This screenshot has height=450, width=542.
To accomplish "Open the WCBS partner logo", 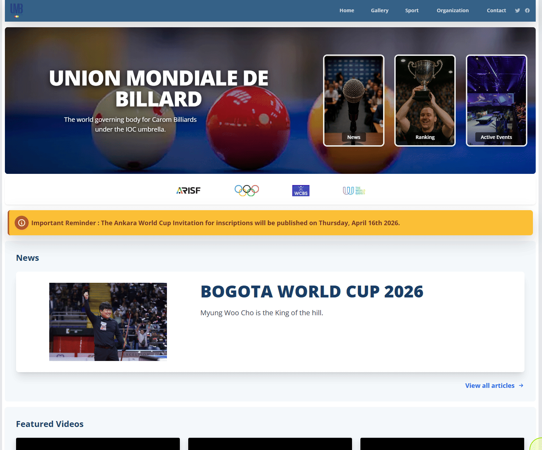I will tap(301, 191).
